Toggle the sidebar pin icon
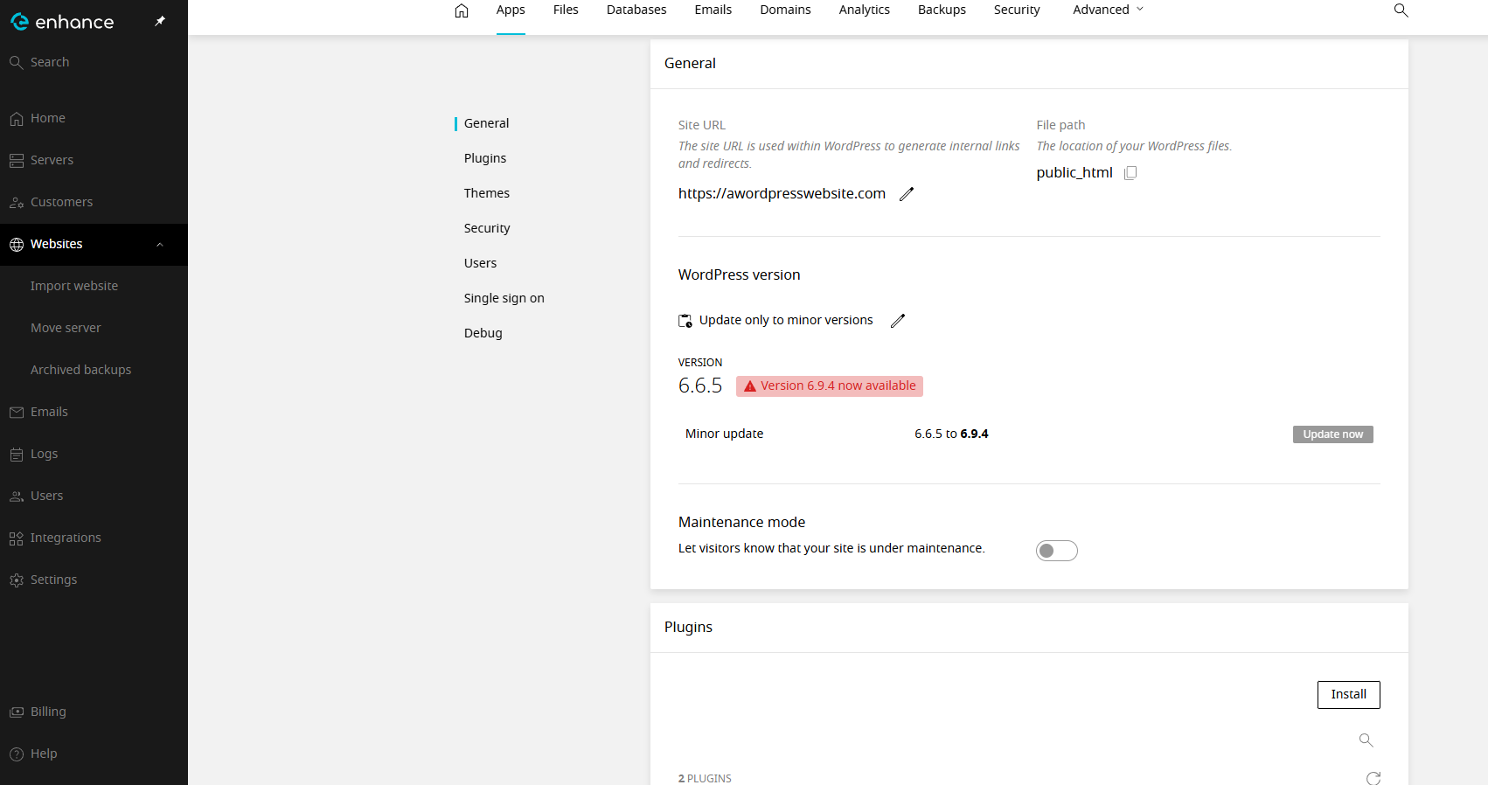Screen dimensions: 1488x785 [x=160, y=21]
